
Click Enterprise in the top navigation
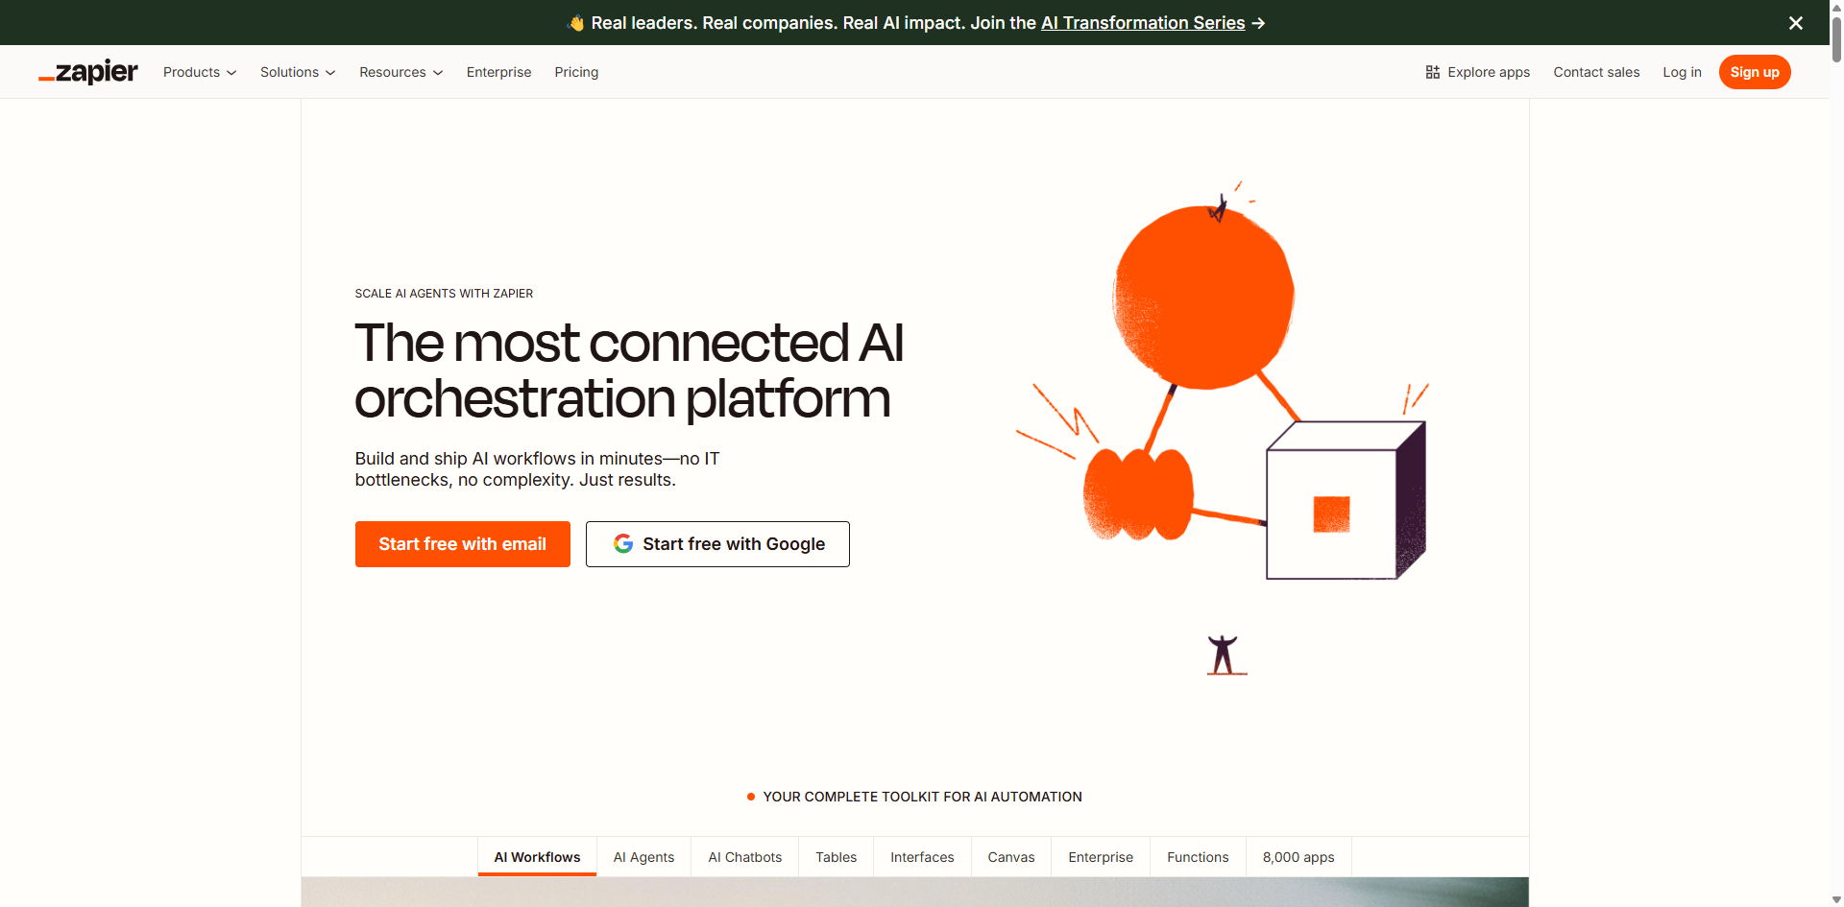pos(498,72)
